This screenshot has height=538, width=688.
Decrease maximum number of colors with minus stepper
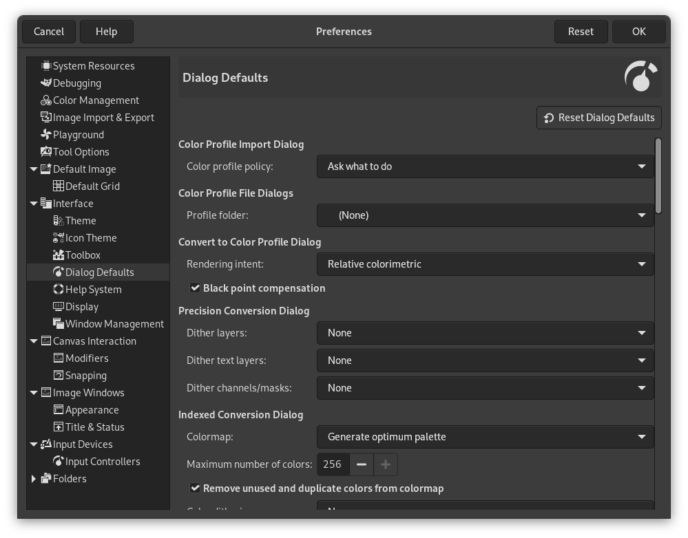[x=361, y=464]
